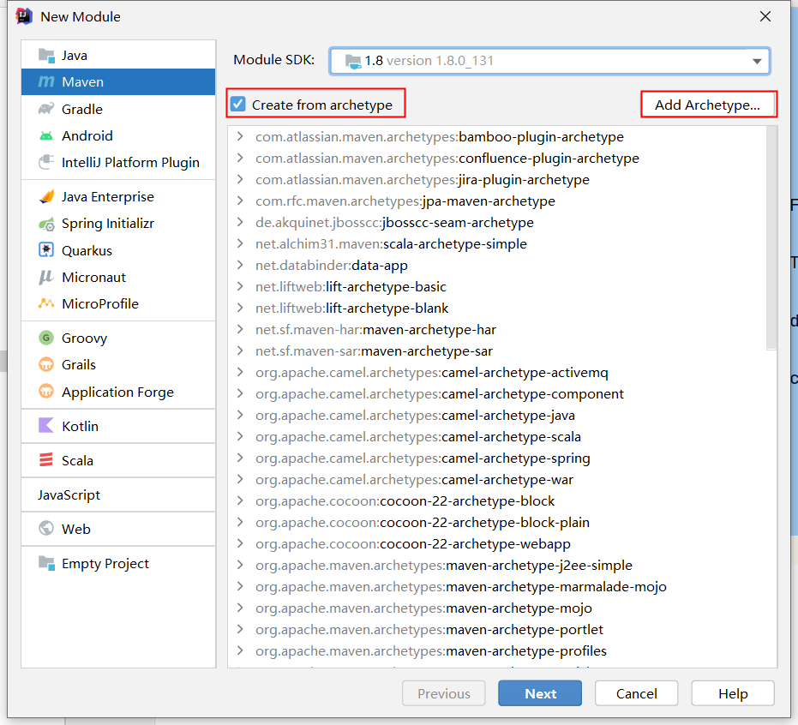Screen dimensions: 798x725
Task: Click the archetype list vertical scrollbar
Action: pos(771,238)
